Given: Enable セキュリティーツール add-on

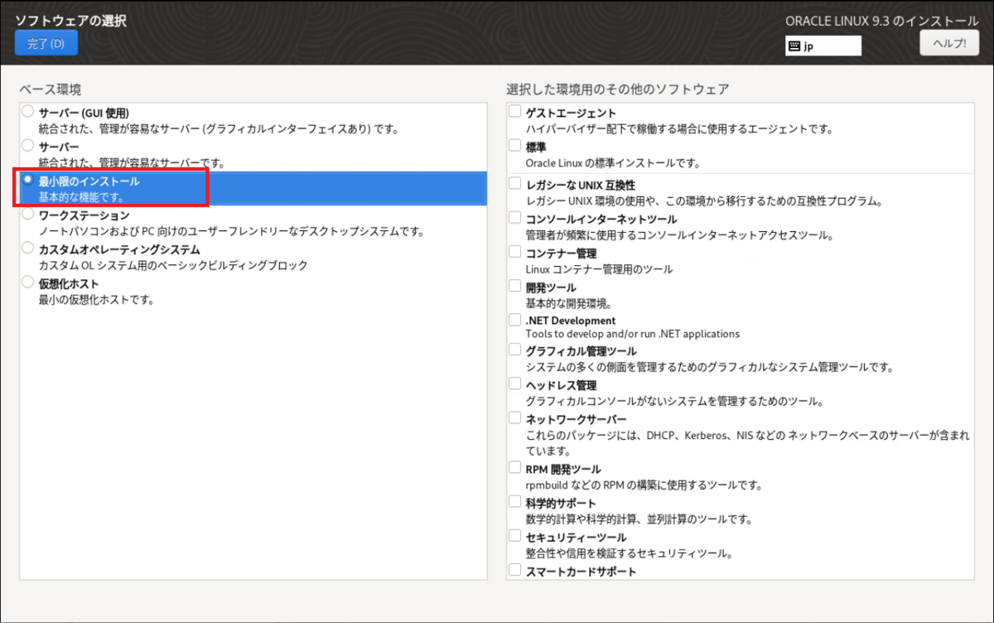Looking at the screenshot, I should point(514,535).
